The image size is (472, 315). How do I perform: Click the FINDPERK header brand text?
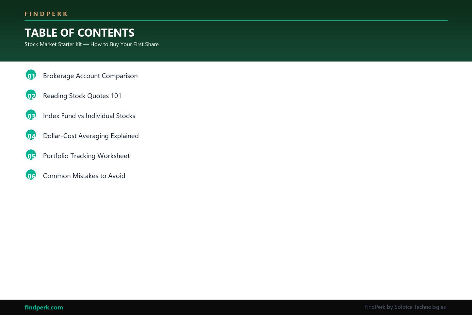pos(46,14)
